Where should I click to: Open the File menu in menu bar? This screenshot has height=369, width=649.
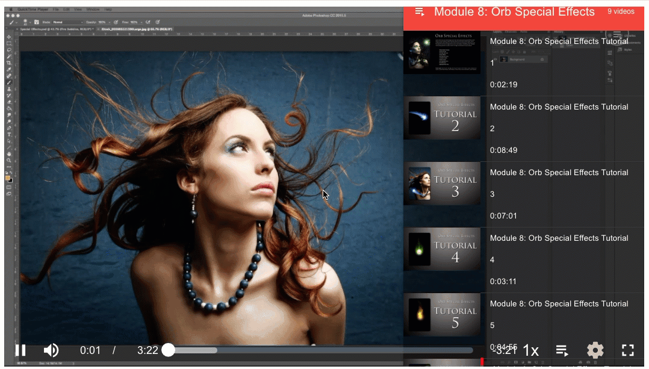point(56,9)
